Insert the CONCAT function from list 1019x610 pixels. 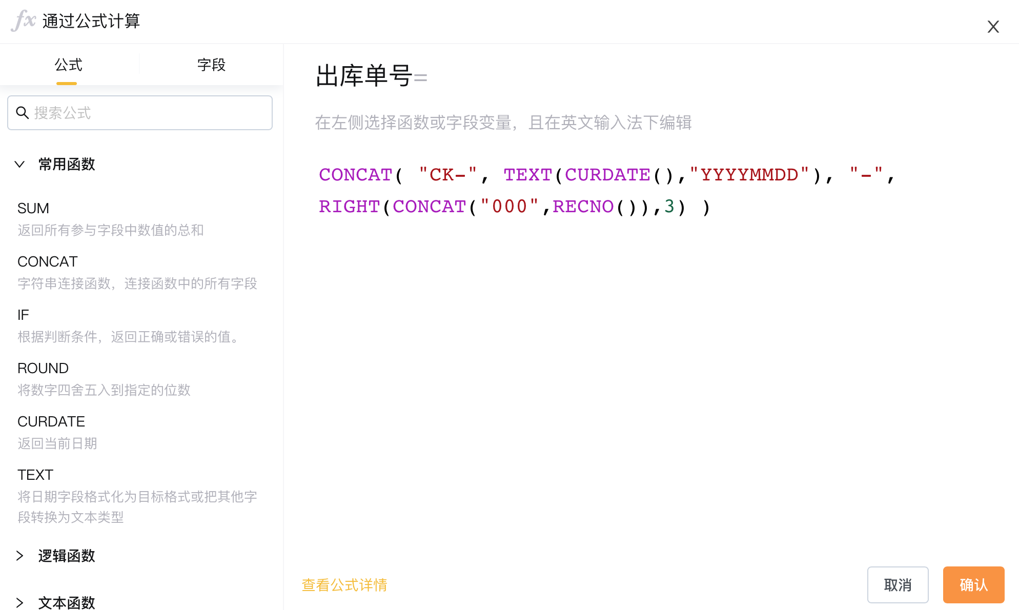click(x=138, y=272)
